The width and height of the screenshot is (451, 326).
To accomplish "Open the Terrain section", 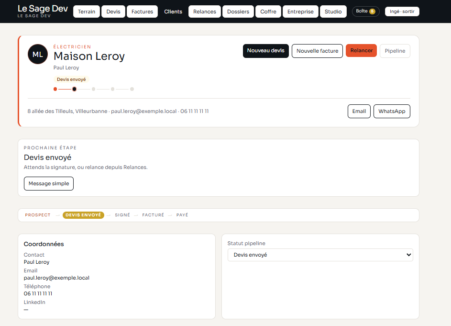I will coord(86,11).
